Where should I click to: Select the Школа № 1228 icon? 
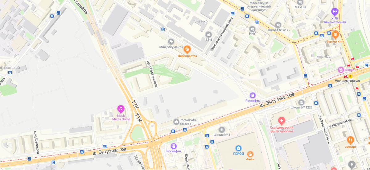pos(301,102)
